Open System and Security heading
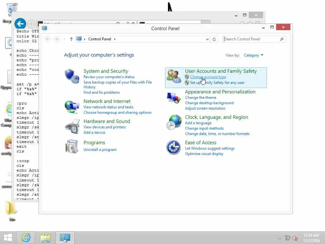325x244 pixels. coord(106,71)
